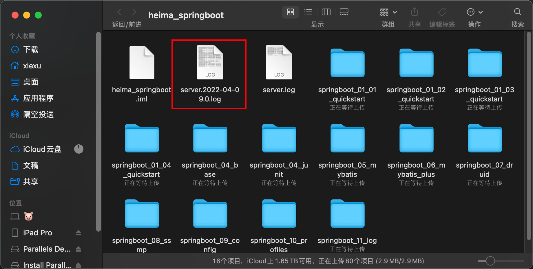Viewport: 533px width, 269px height.
Task: Eject the Install Parall... volume
Action: 78,265
